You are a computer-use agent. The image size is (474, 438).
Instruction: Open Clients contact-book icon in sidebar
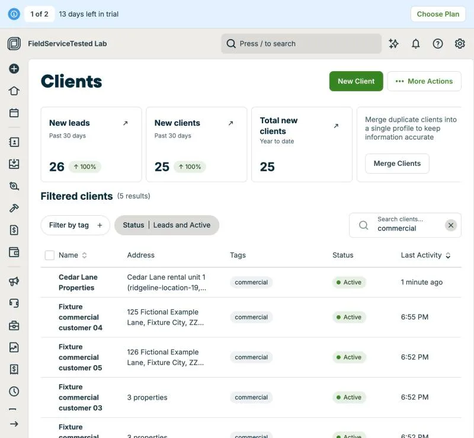[14, 142]
